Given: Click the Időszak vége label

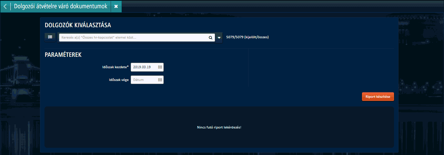Looking at the screenshot, I should [118, 80].
